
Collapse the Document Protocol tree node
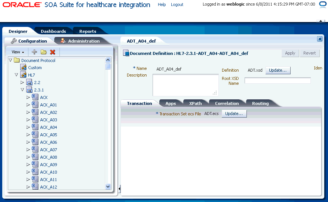[x=10, y=60]
